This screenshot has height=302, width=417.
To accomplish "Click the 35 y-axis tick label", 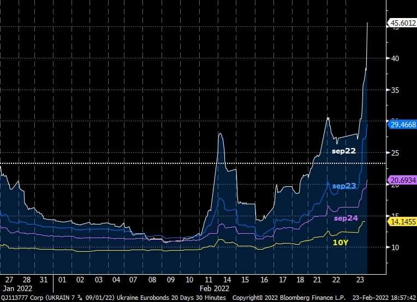I will 395,90.
